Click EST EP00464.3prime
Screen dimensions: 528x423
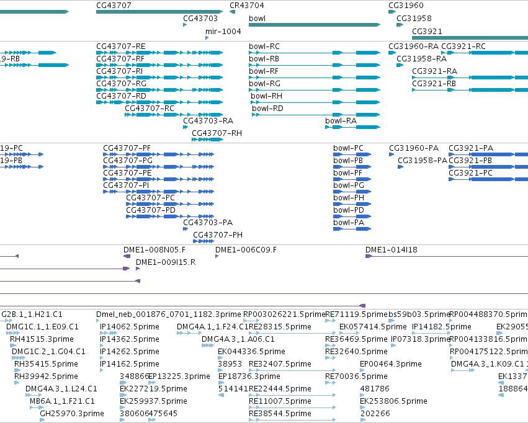coord(391,365)
